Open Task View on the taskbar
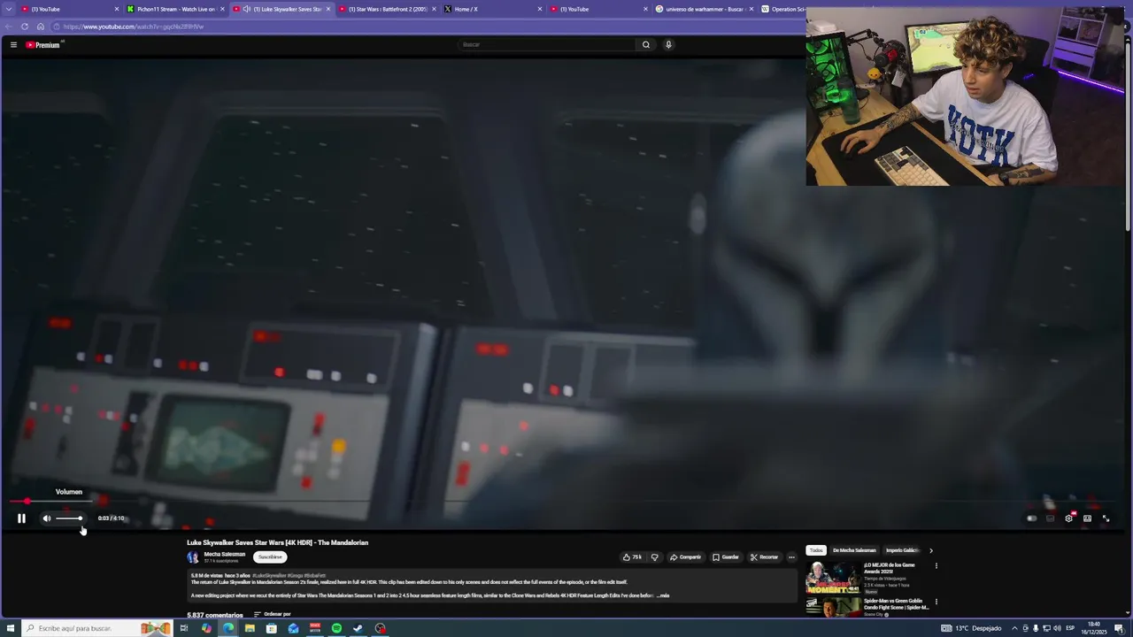The width and height of the screenshot is (1133, 637). coord(184,628)
